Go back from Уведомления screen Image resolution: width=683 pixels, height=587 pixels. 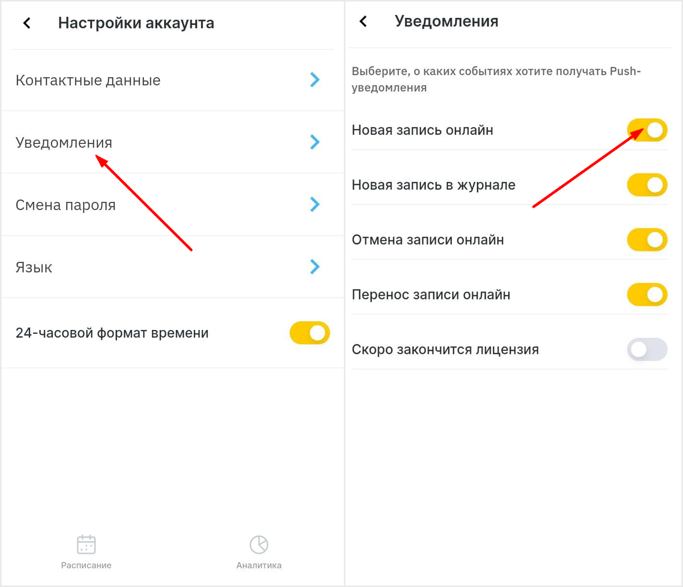[363, 21]
